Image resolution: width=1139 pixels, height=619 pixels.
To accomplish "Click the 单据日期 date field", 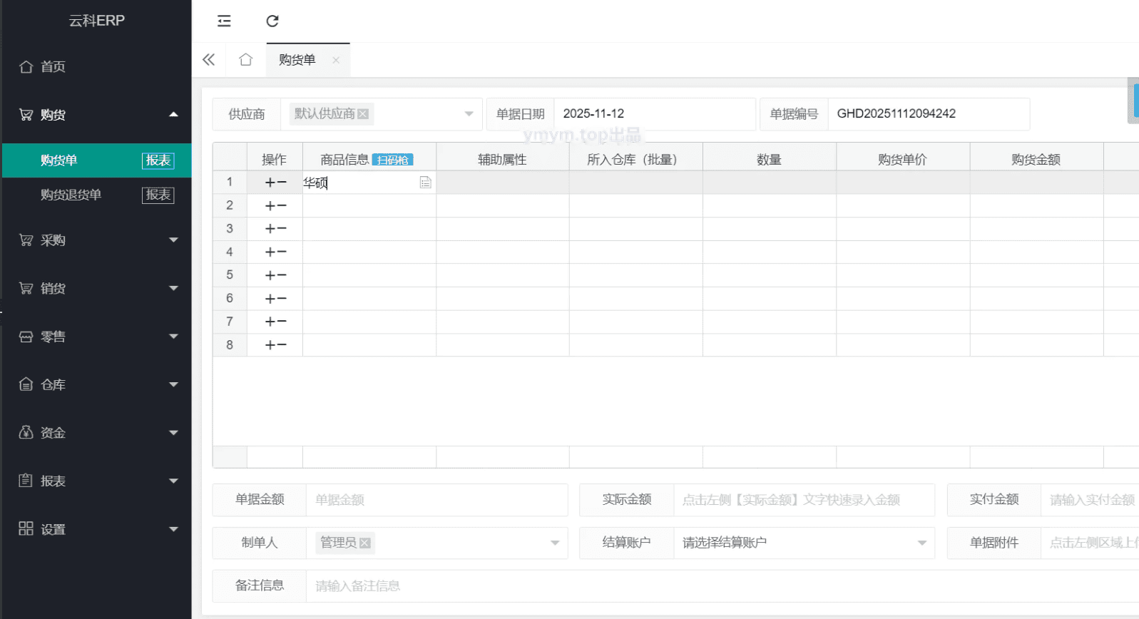I will (x=654, y=114).
